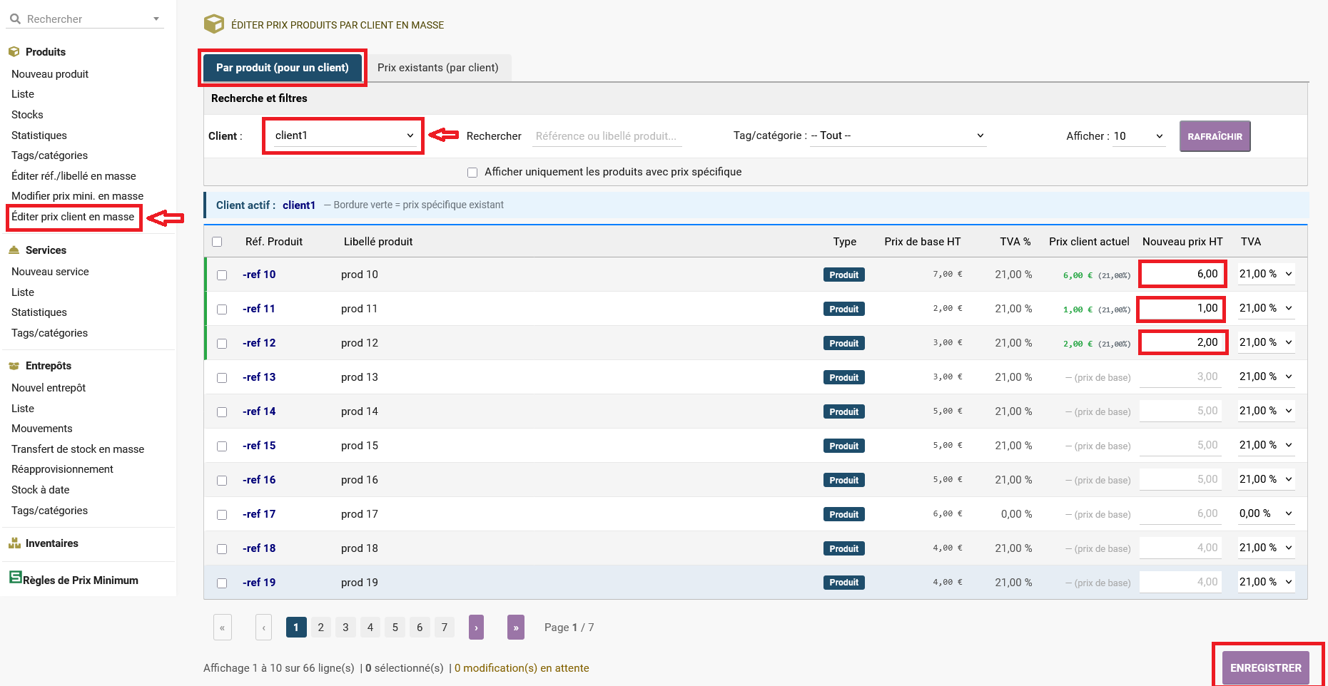Toggle the select-all checkbox in table header
Image resolution: width=1328 pixels, height=686 pixels.
pos(217,242)
